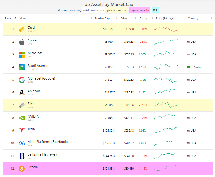
Task: Click the Market Cap column header
Action: tap(102, 19)
